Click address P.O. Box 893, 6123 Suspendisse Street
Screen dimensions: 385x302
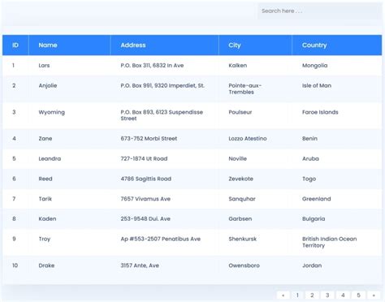click(x=162, y=115)
